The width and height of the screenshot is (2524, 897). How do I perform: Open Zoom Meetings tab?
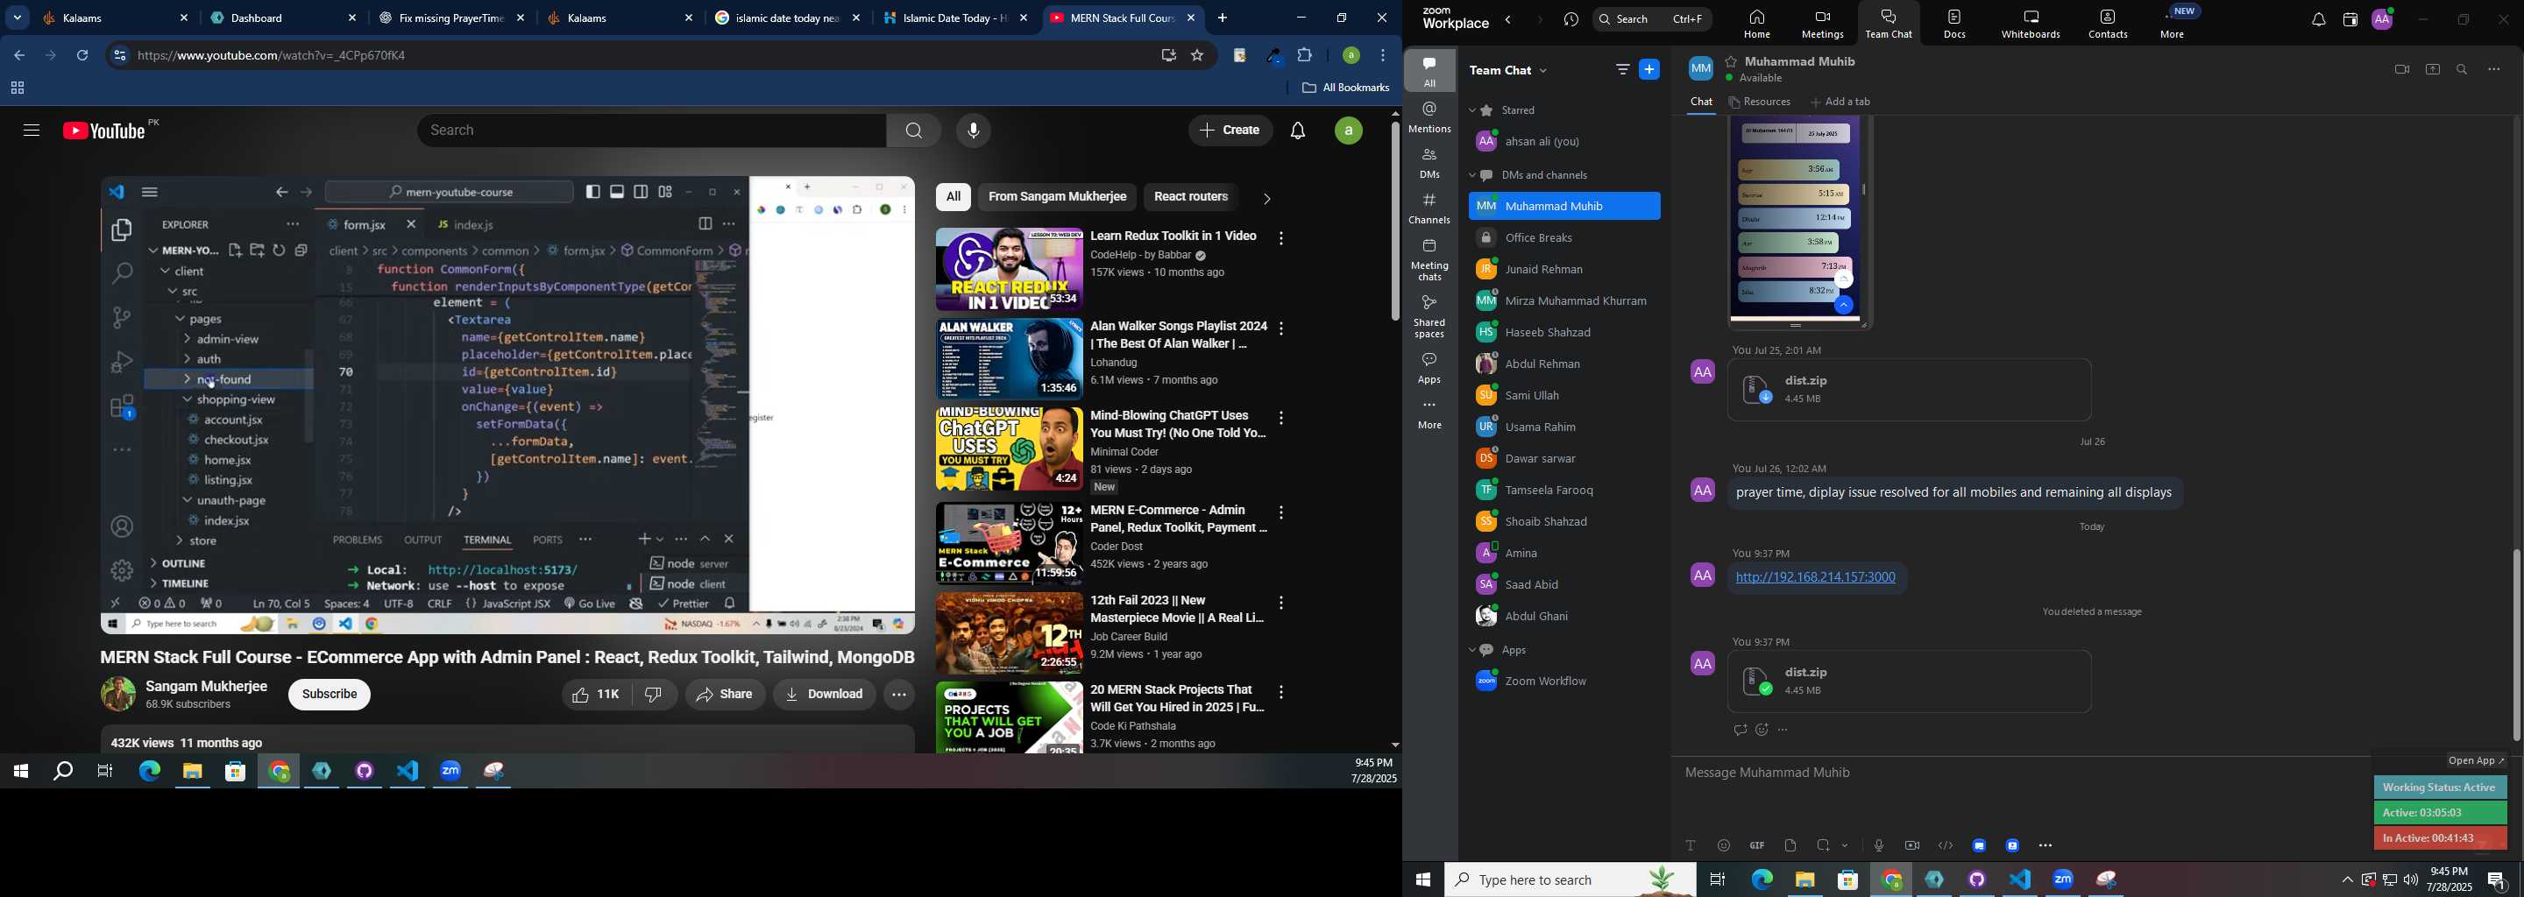click(1821, 25)
